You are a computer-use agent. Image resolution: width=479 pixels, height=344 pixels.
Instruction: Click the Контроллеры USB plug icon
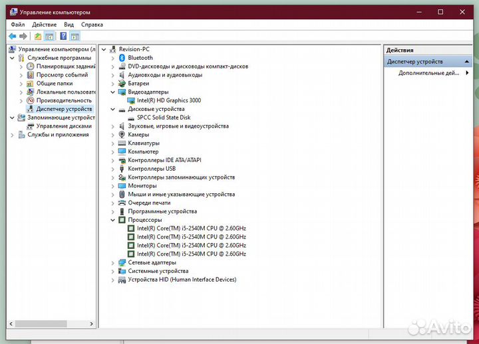point(122,169)
